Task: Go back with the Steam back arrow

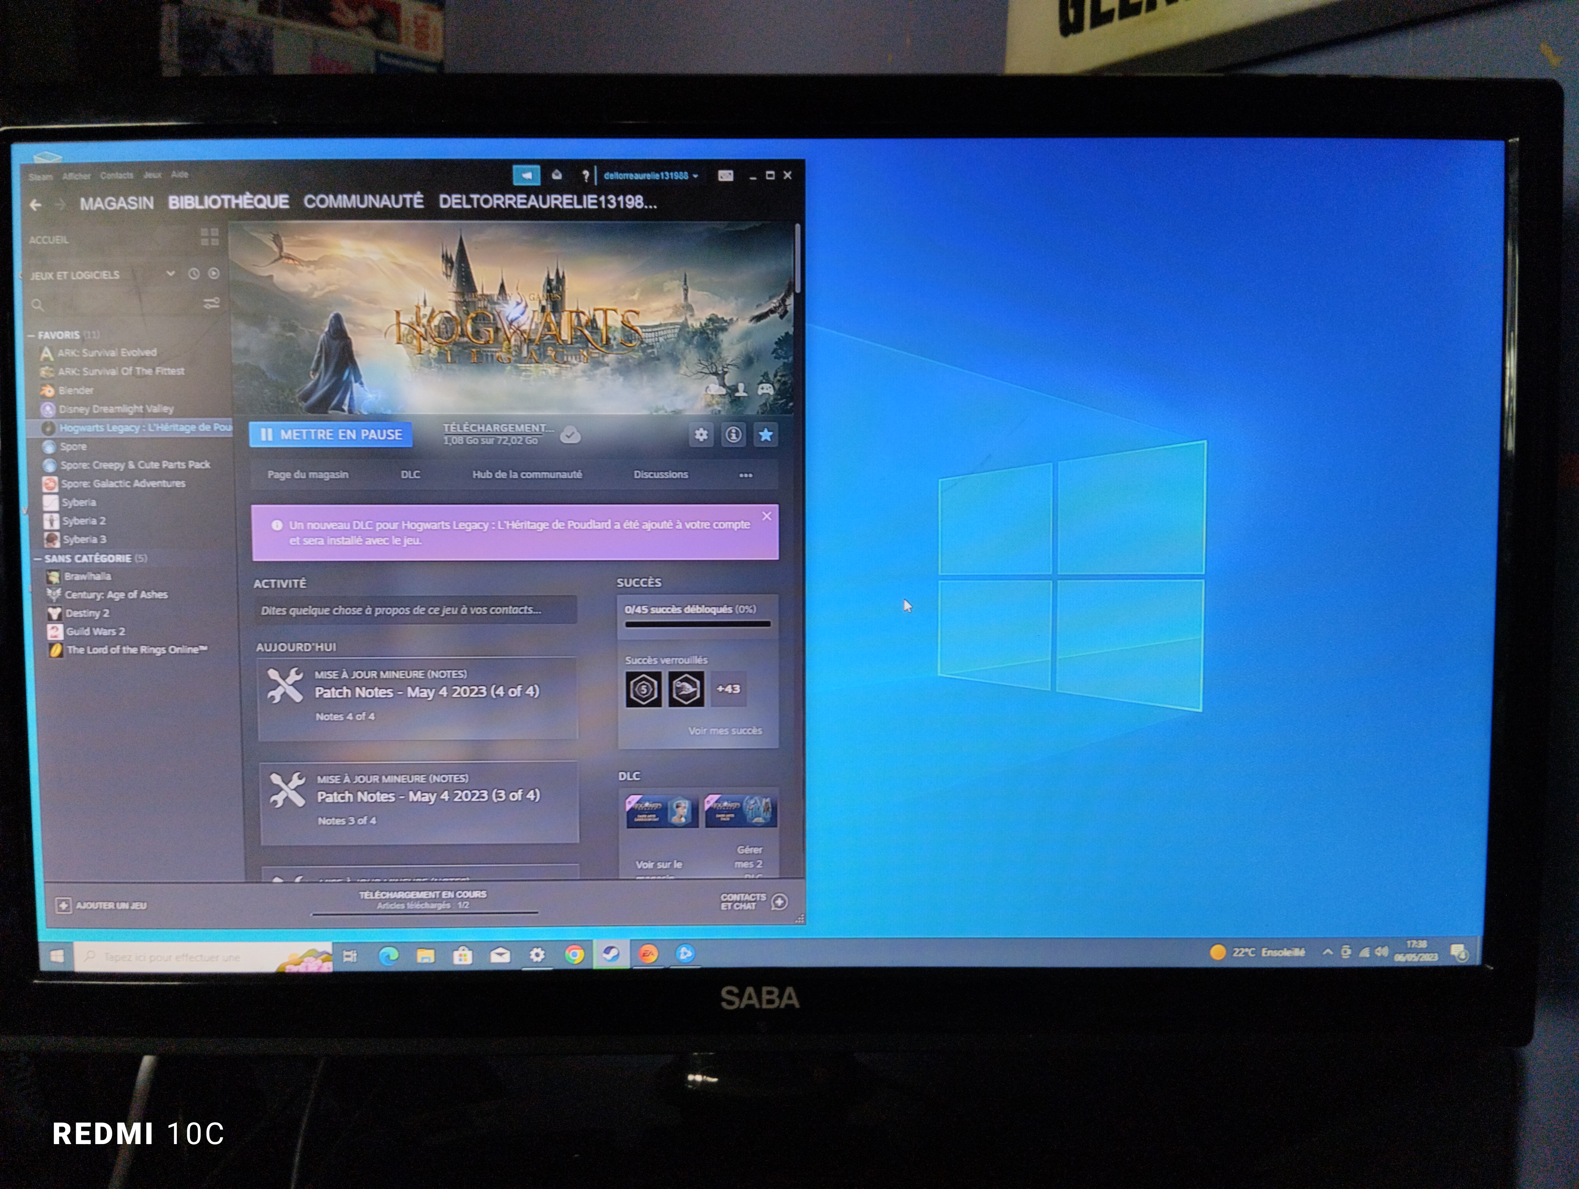Action: click(x=35, y=205)
